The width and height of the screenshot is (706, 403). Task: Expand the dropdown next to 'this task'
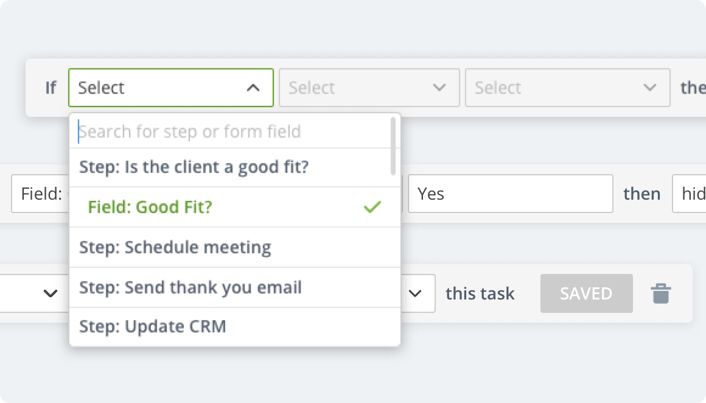point(416,293)
